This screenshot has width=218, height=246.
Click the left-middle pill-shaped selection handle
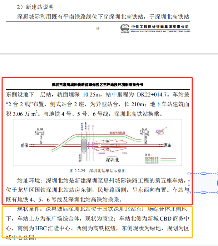[189, 183]
